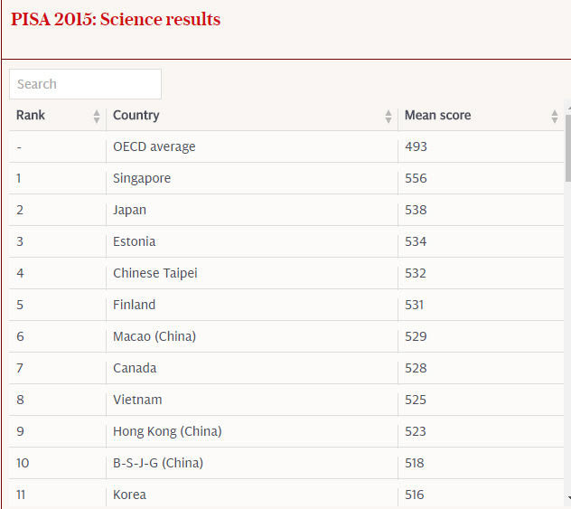Click the Chinese Taipei cell
Viewport: 571px width, 509px height.
(x=155, y=273)
